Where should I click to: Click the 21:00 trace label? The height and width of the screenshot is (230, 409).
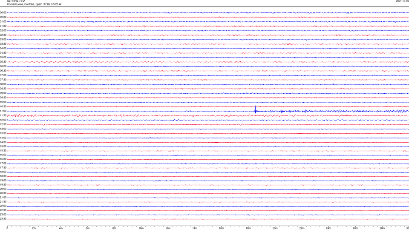(x=3, y=197)
